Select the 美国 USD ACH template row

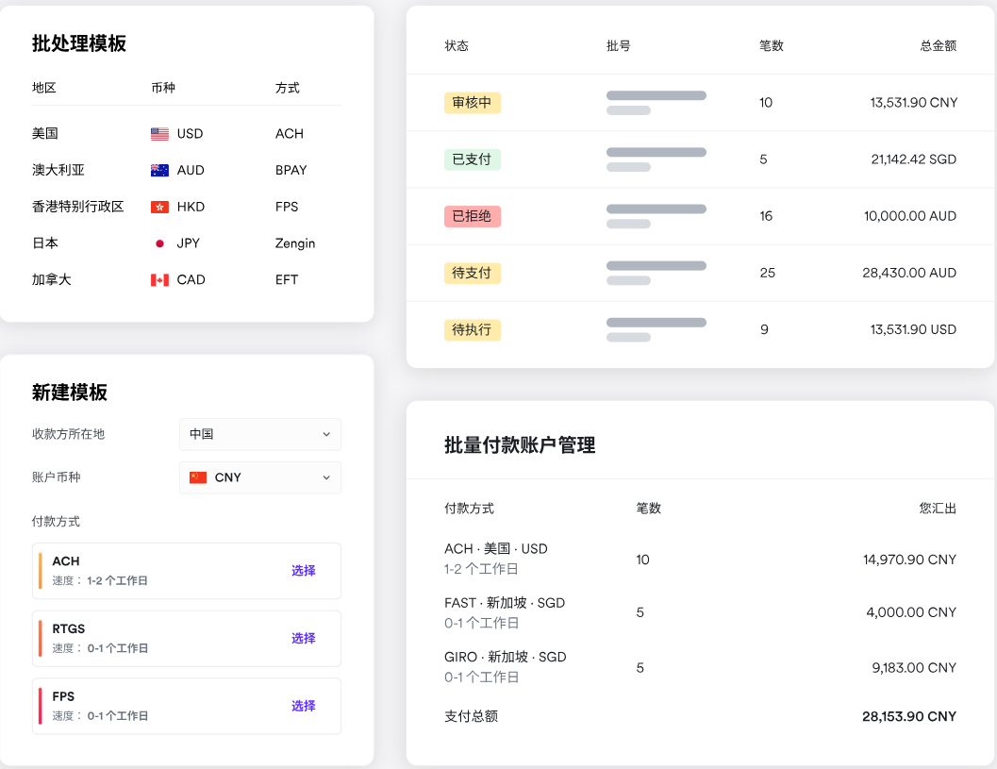click(187, 134)
